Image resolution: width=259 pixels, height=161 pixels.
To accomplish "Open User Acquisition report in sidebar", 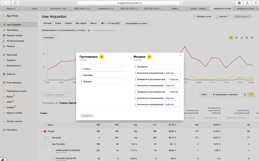I will tap(19, 24).
